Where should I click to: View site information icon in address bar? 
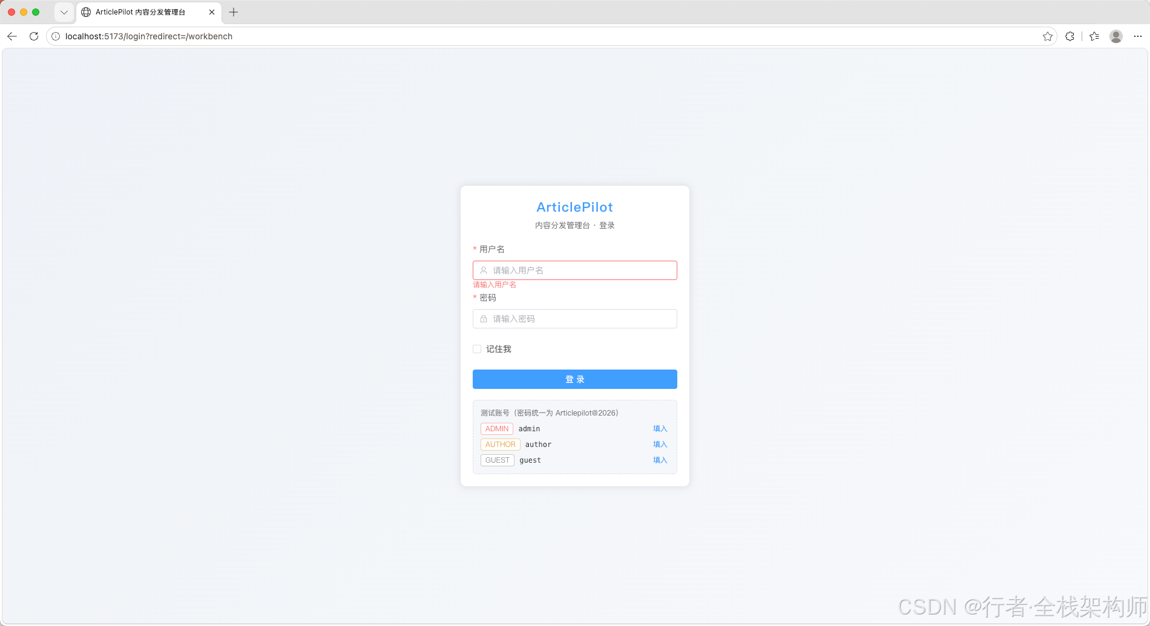[x=56, y=36]
